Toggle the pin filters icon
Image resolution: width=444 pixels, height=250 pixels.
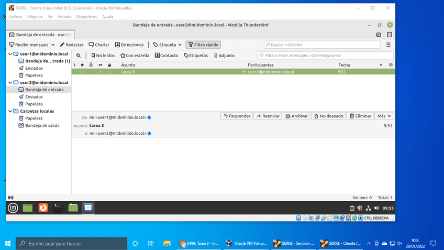coord(79,56)
